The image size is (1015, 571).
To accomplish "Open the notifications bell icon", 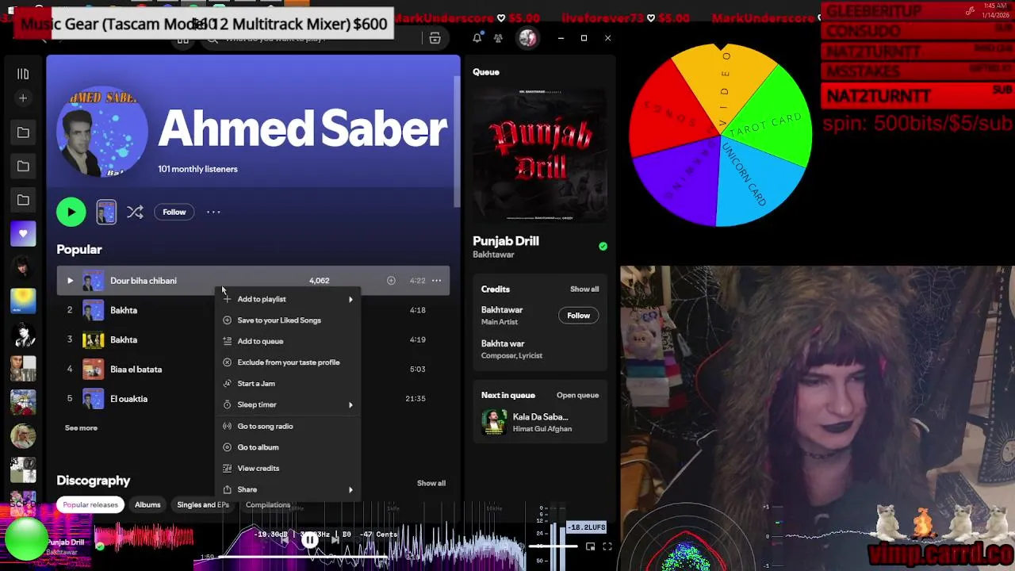I will coord(477,38).
